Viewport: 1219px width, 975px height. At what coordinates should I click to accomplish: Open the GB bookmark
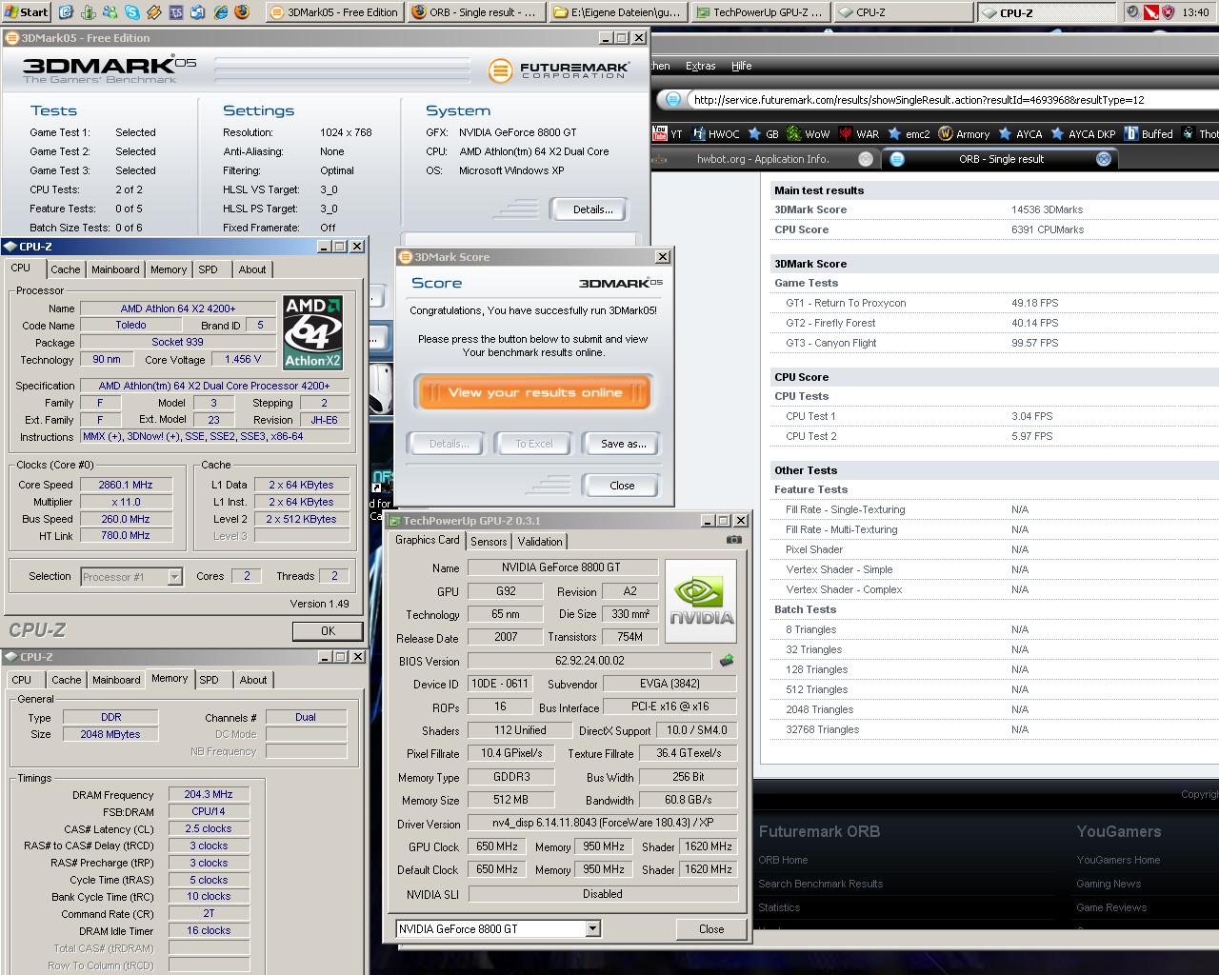pyautogui.click(x=764, y=134)
